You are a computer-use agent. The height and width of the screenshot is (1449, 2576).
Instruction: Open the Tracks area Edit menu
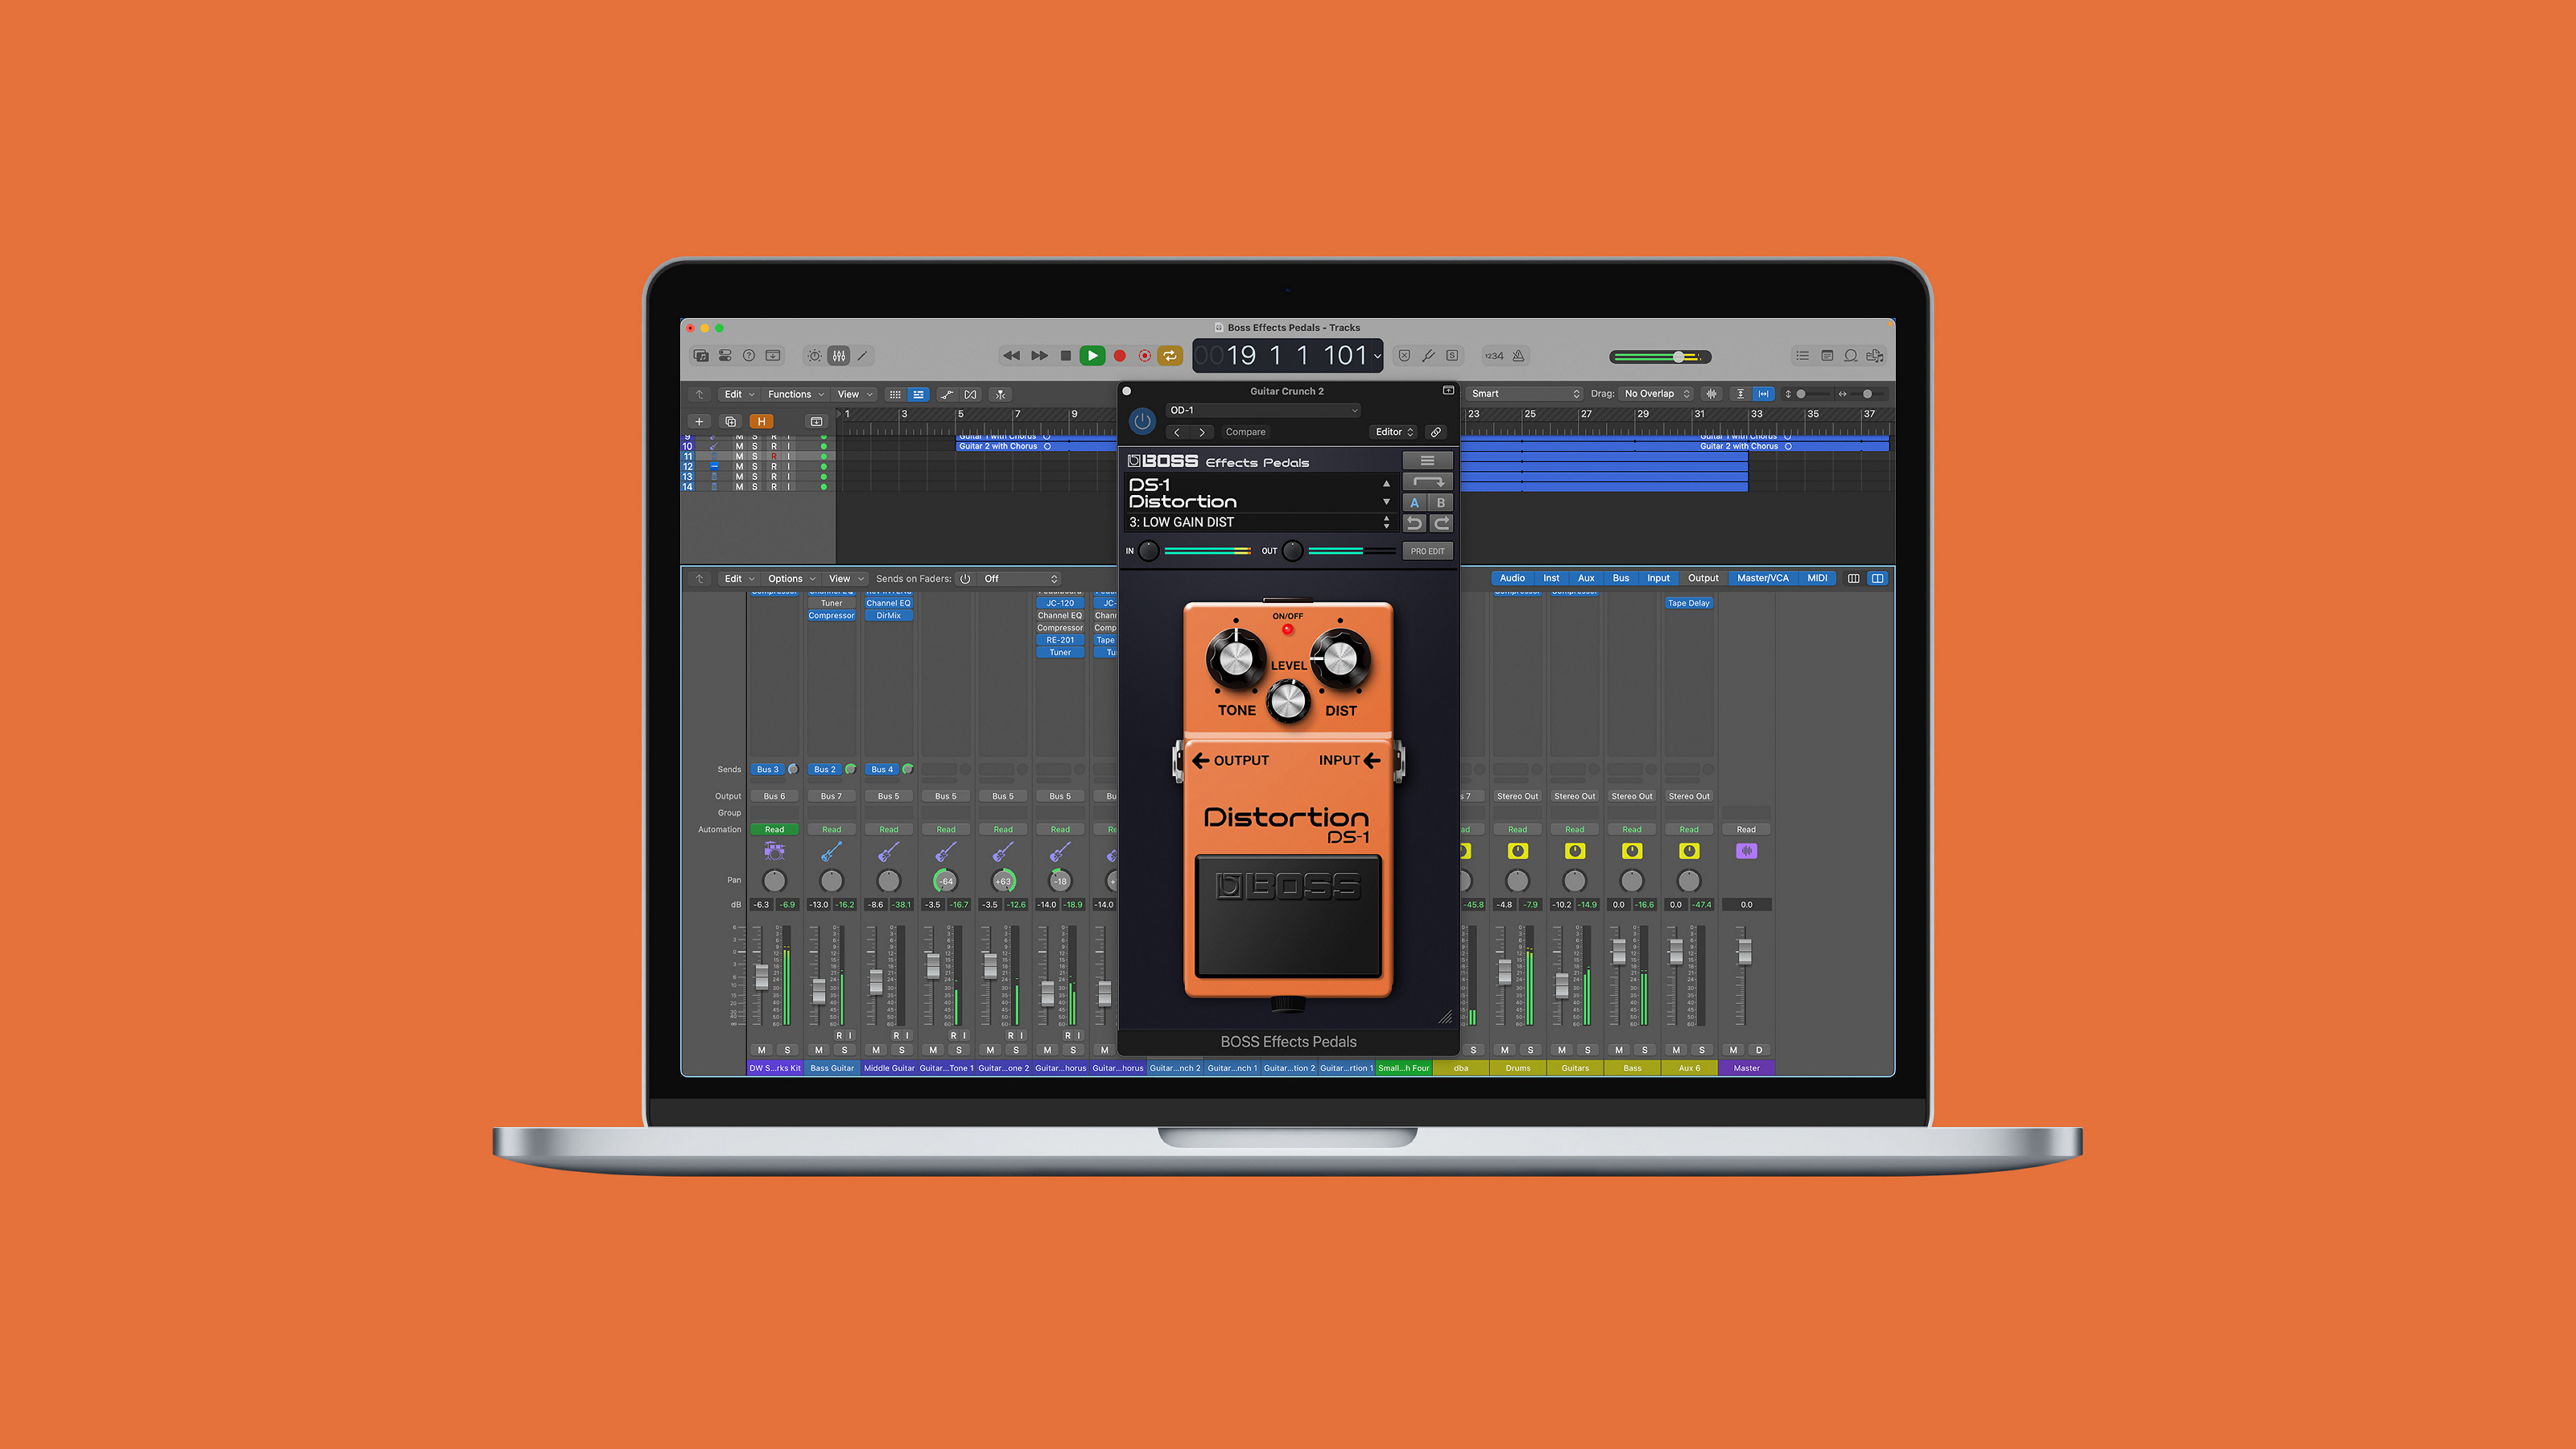(739, 394)
